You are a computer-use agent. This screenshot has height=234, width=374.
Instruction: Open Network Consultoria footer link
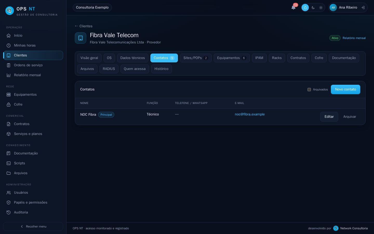click(350, 228)
